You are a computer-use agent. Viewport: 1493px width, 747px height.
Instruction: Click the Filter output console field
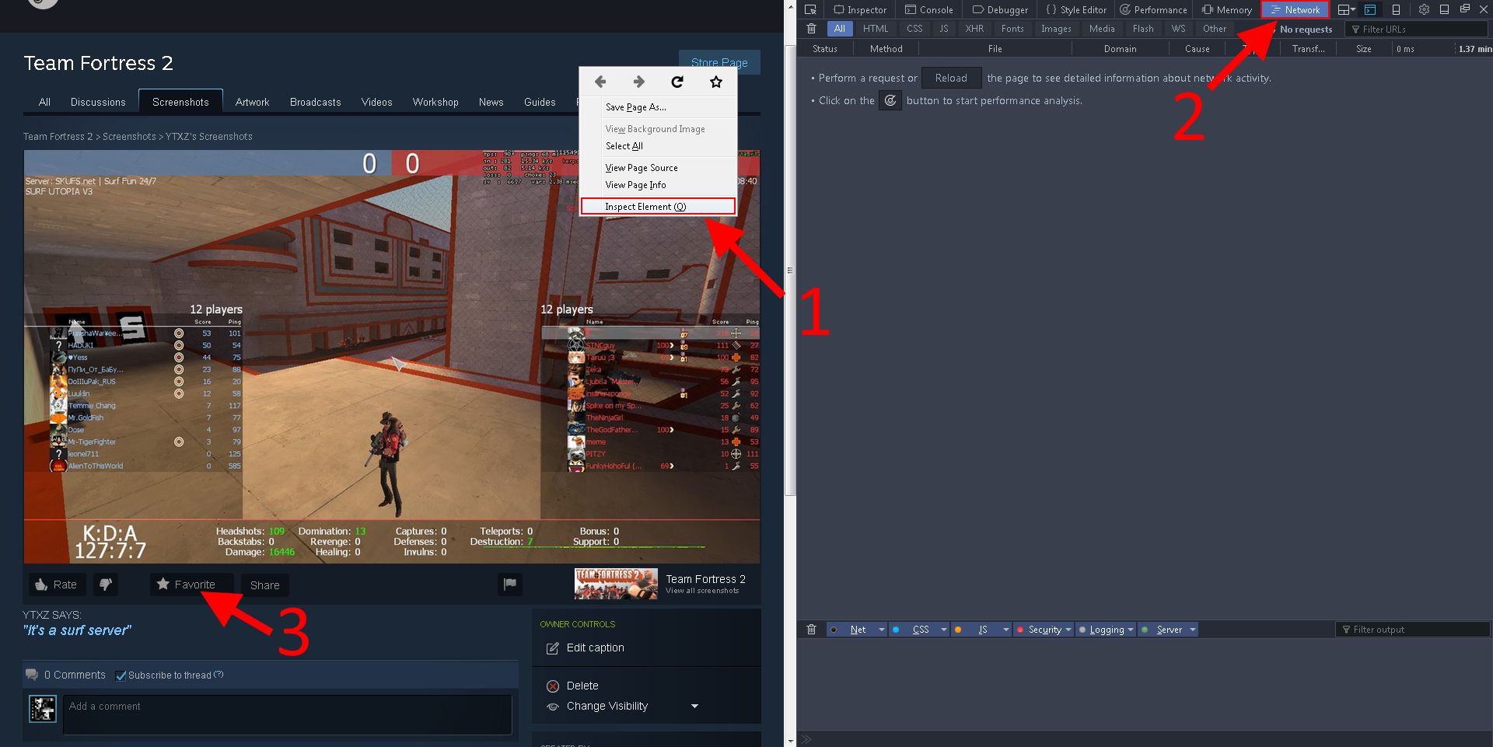point(1413,630)
